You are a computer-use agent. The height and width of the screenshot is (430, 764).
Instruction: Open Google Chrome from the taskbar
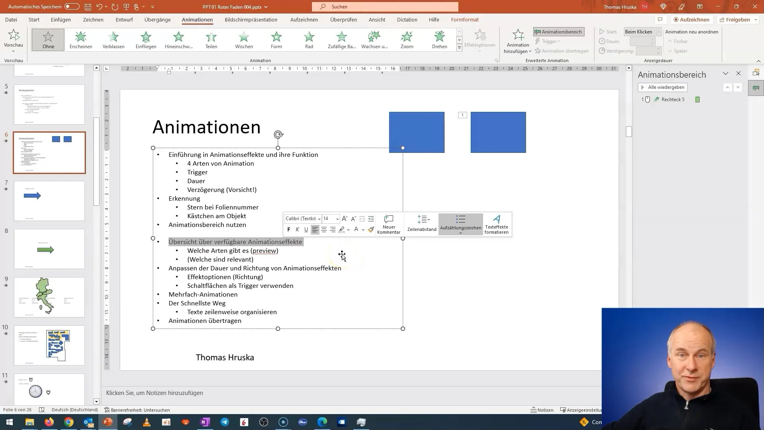pos(69,422)
